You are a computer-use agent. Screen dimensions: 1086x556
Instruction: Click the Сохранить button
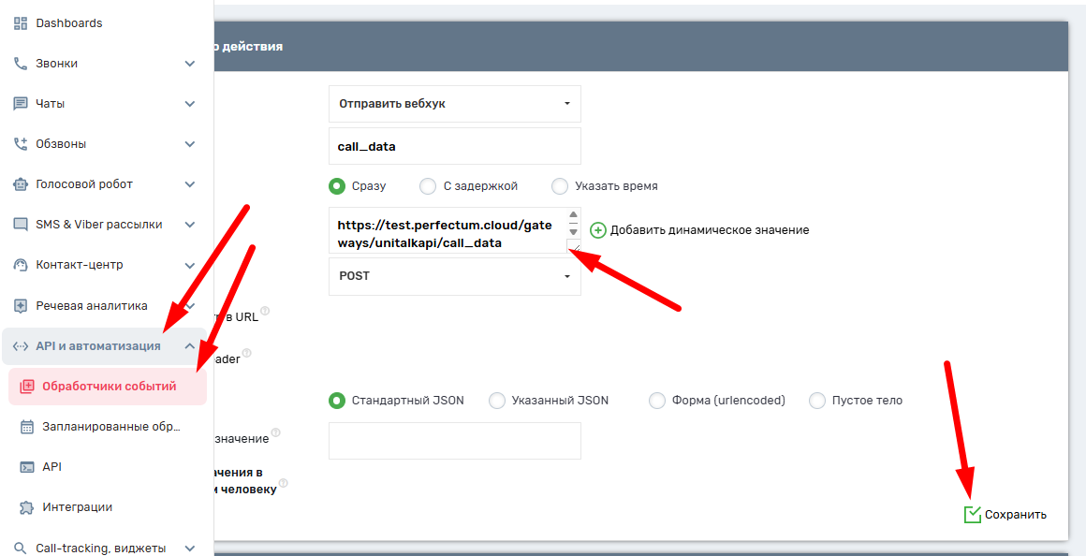(x=1005, y=515)
